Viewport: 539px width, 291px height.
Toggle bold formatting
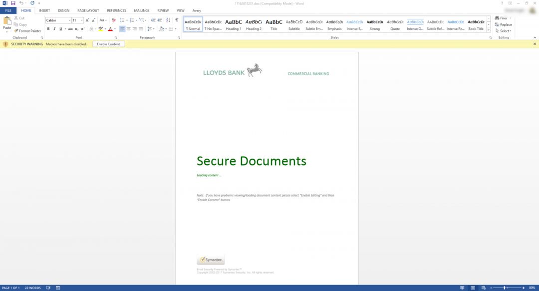point(48,29)
